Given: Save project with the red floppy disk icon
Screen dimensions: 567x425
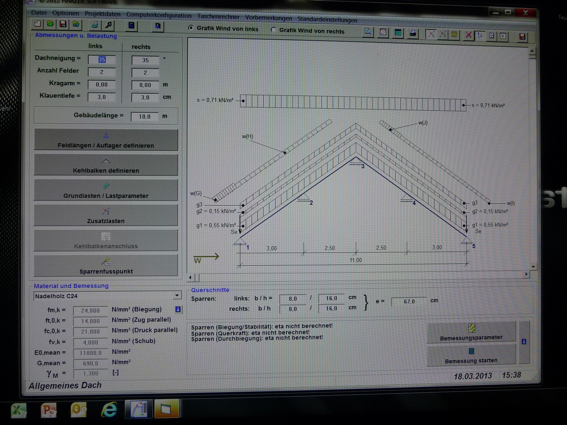Looking at the screenshot, I should 63,24.
